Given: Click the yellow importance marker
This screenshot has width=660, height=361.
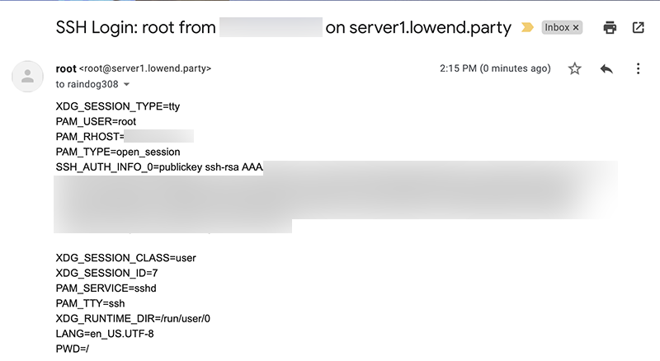Looking at the screenshot, I should click(x=527, y=27).
